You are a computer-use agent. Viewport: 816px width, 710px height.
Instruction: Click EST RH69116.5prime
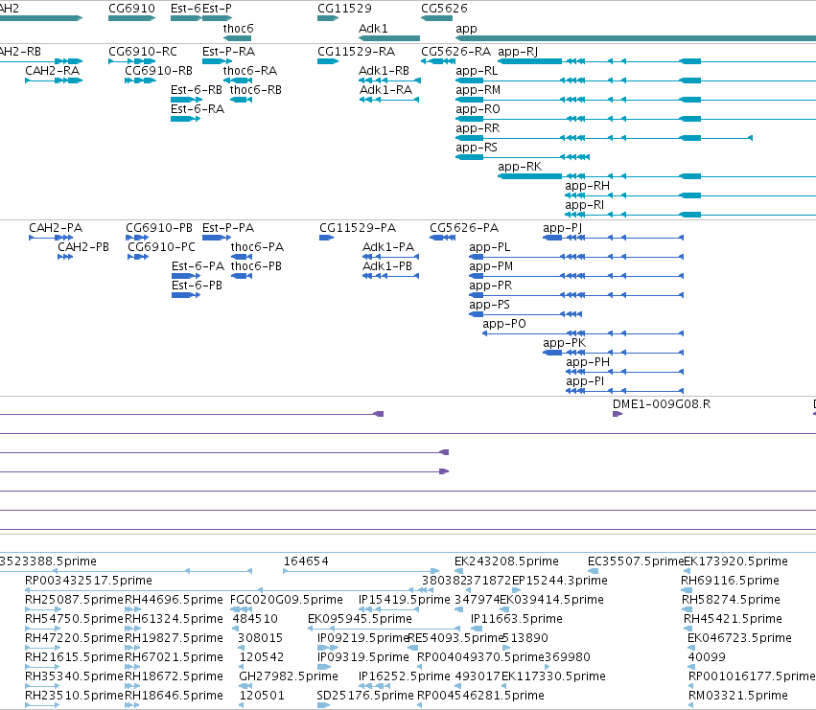pos(730,581)
